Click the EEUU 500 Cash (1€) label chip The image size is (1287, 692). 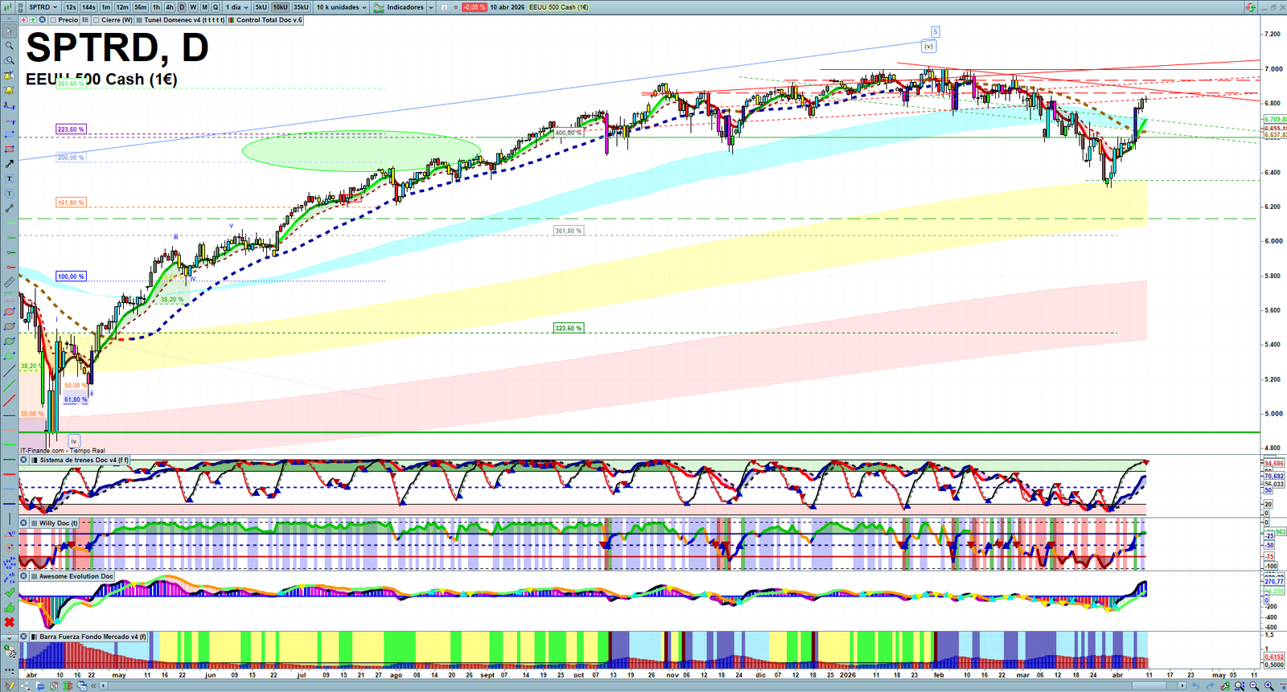coord(559,7)
